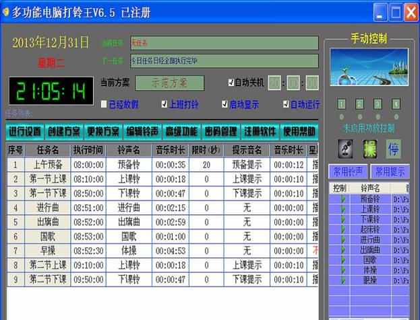
Task: Toggle the 上班打铃 checkbox
Action: click(x=164, y=104)
